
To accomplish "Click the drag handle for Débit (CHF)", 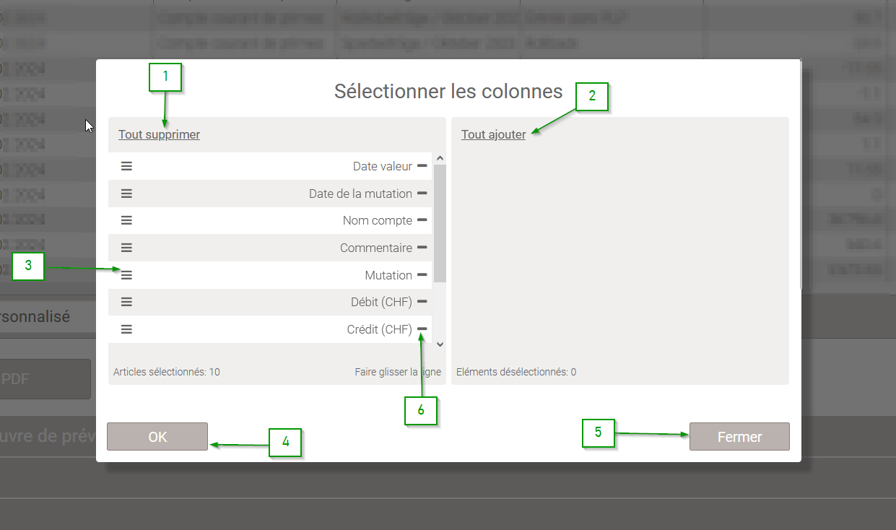I will pyautogui.click(x=126, y=302).
